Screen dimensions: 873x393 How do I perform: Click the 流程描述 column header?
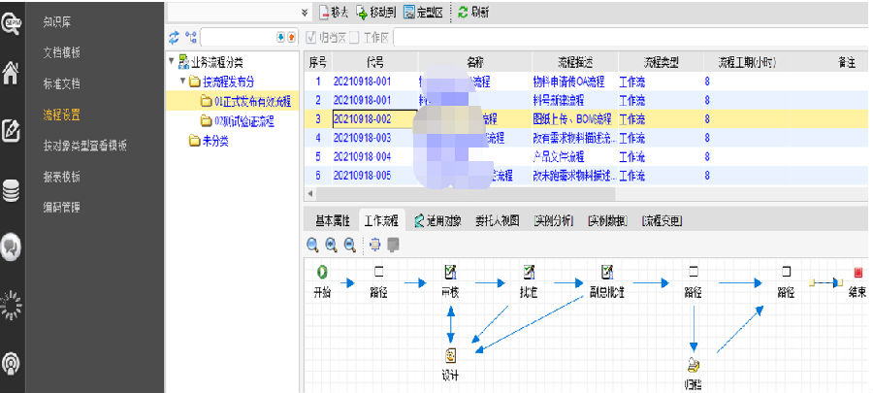[x=575, y=62]
